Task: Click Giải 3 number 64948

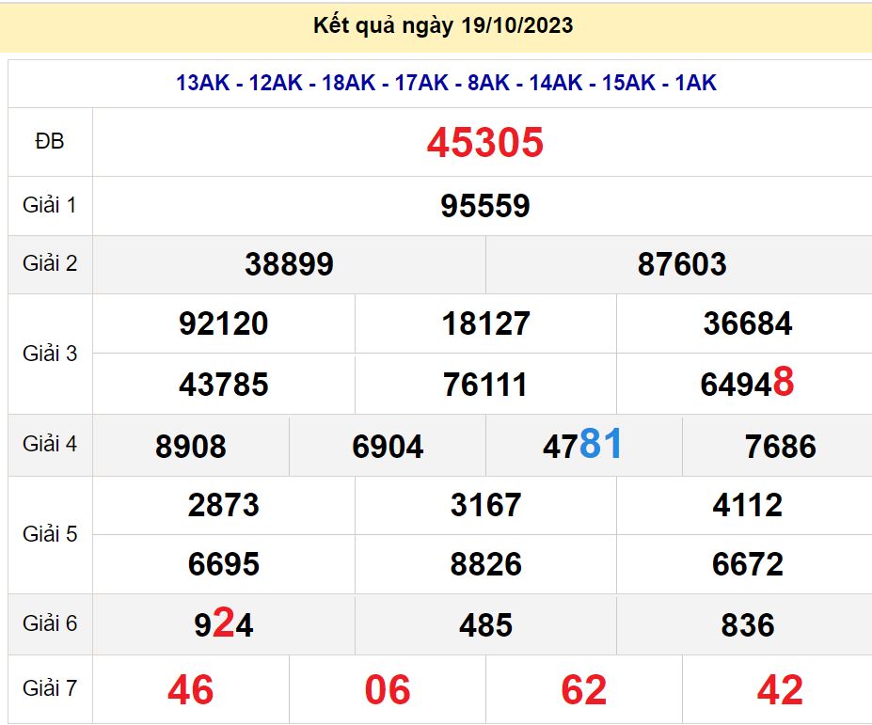Action: pos(747,384)
